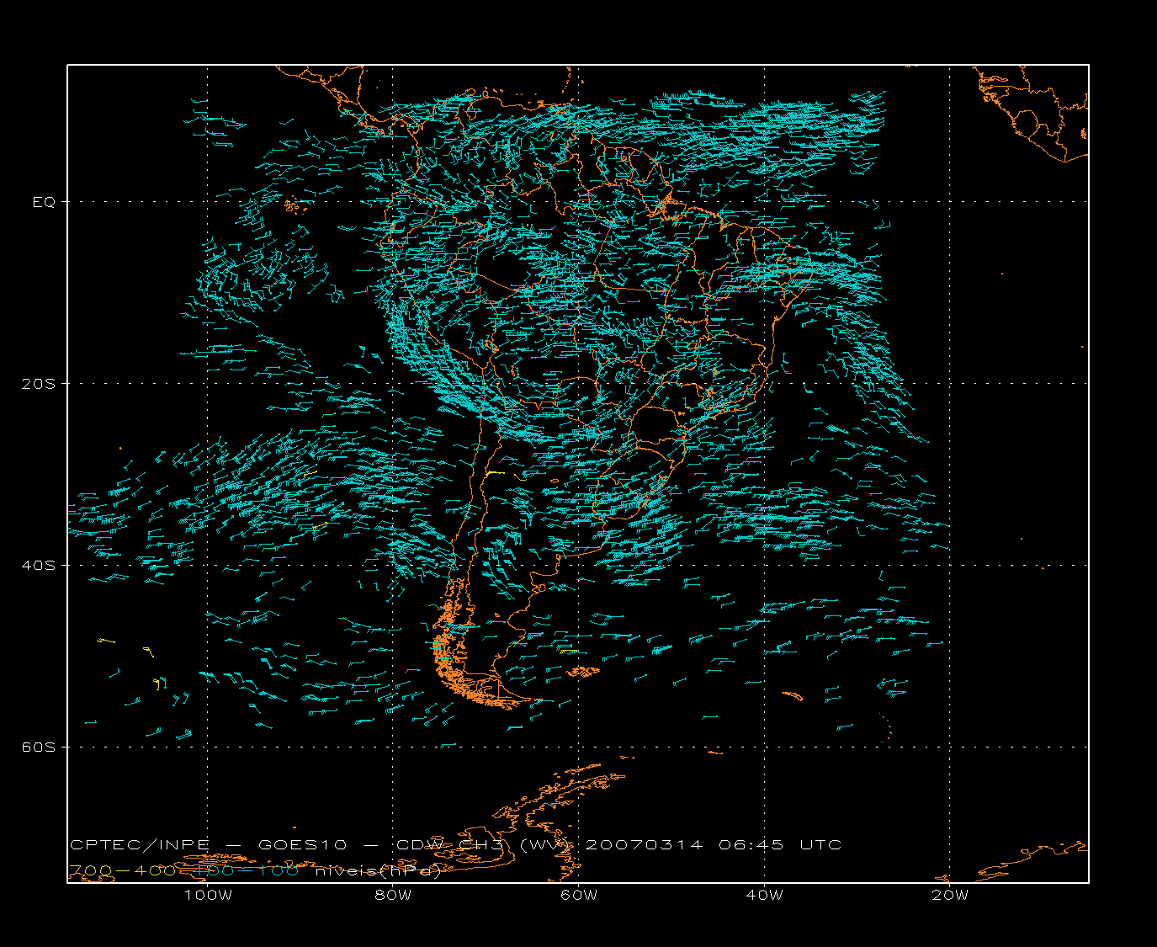The height and width of the screenshot is (947, 1157).
Task: Click the niveis(hPa) legend label
Action: 379,870
